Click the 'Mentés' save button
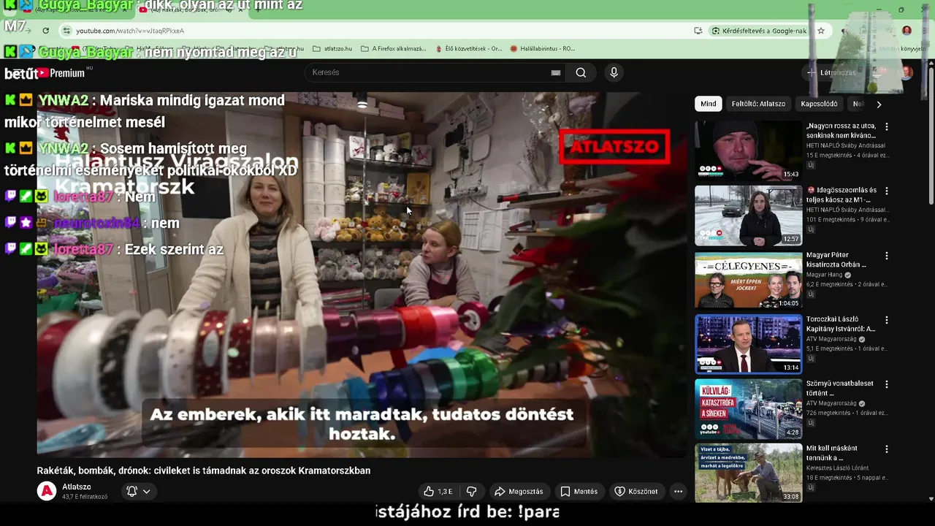This screenshot has width=935, height=526. 579,492
